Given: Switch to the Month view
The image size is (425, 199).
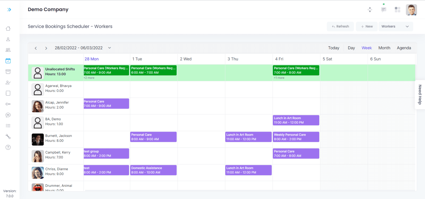Looking at the screenshot, I should (384, 48).
